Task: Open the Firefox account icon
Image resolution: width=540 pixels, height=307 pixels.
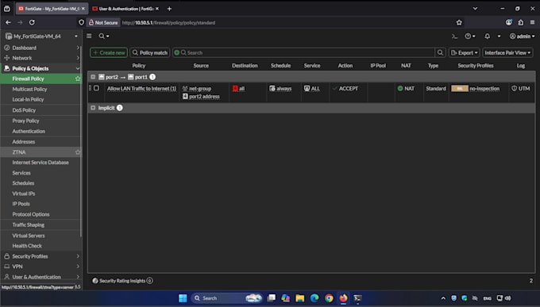Action: (x=509, y=22)
